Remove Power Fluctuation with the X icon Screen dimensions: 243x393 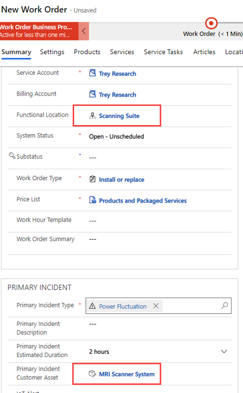[x=156, y=306]
